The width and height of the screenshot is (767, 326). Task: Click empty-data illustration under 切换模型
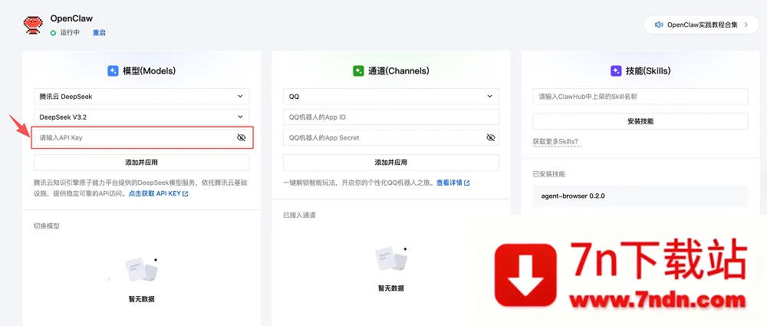(142, 269)
